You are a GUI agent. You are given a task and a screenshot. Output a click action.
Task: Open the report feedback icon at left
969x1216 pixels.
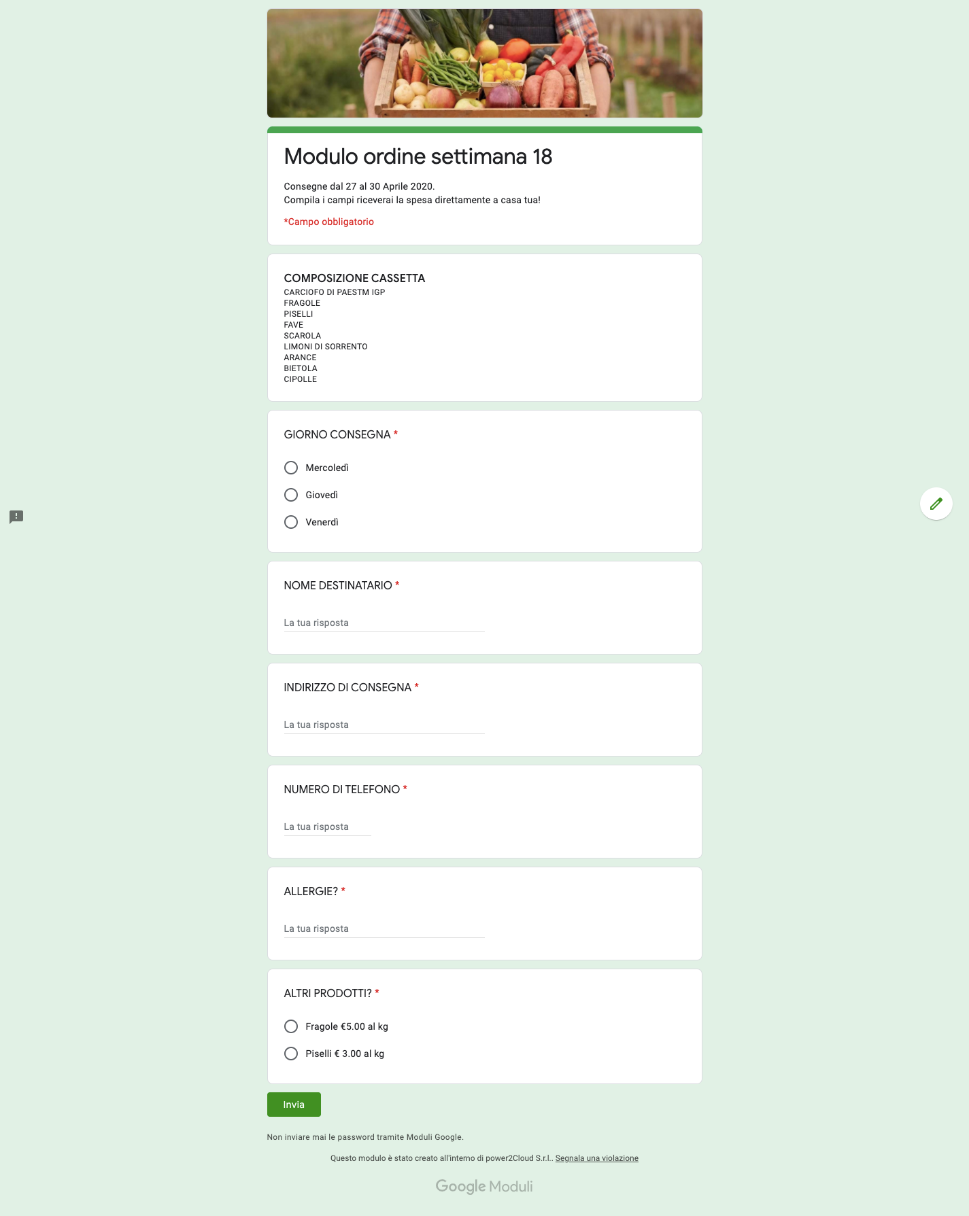(16, 517)
